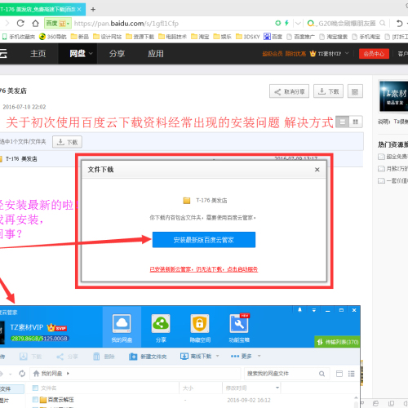Expand the 我的网盘 breadcrumb arrow
This screenshot has height=408, width=408.
(x=68, y=374)
